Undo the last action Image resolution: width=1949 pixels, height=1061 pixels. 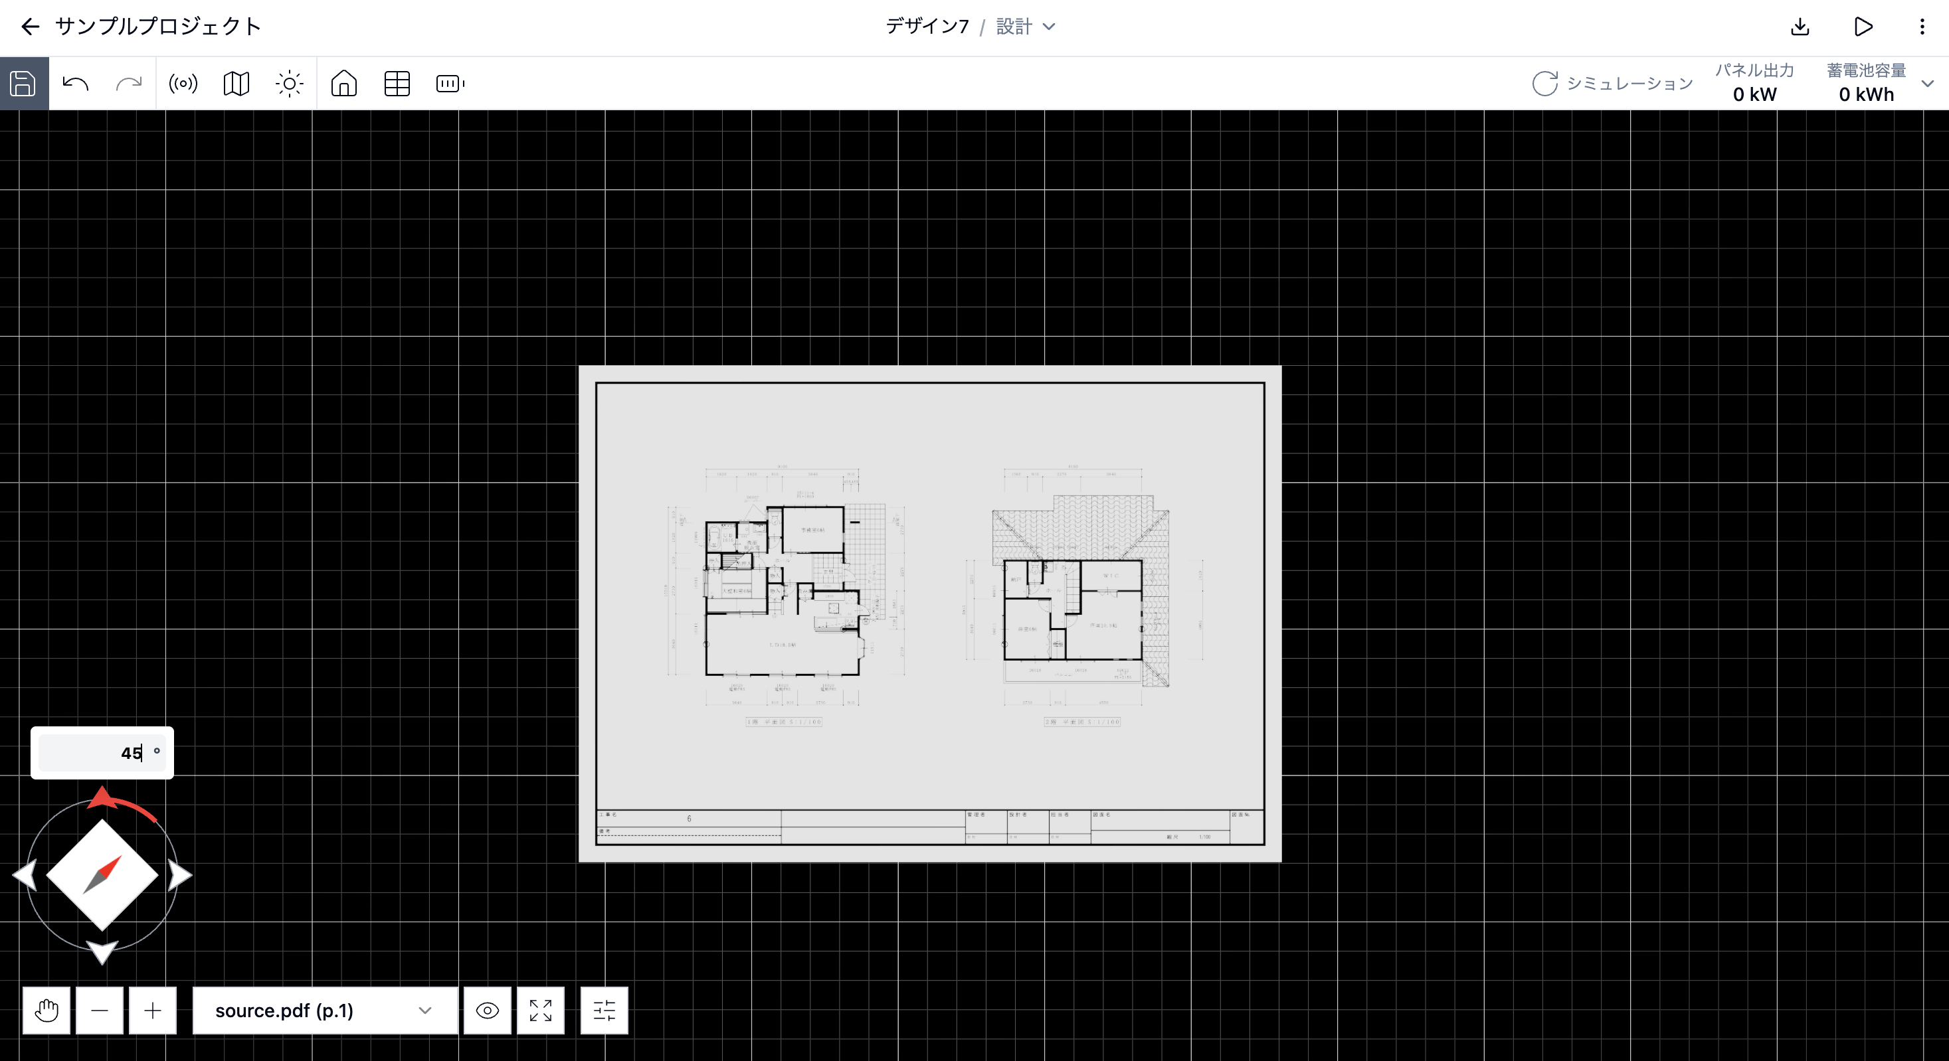coord(76,83)
